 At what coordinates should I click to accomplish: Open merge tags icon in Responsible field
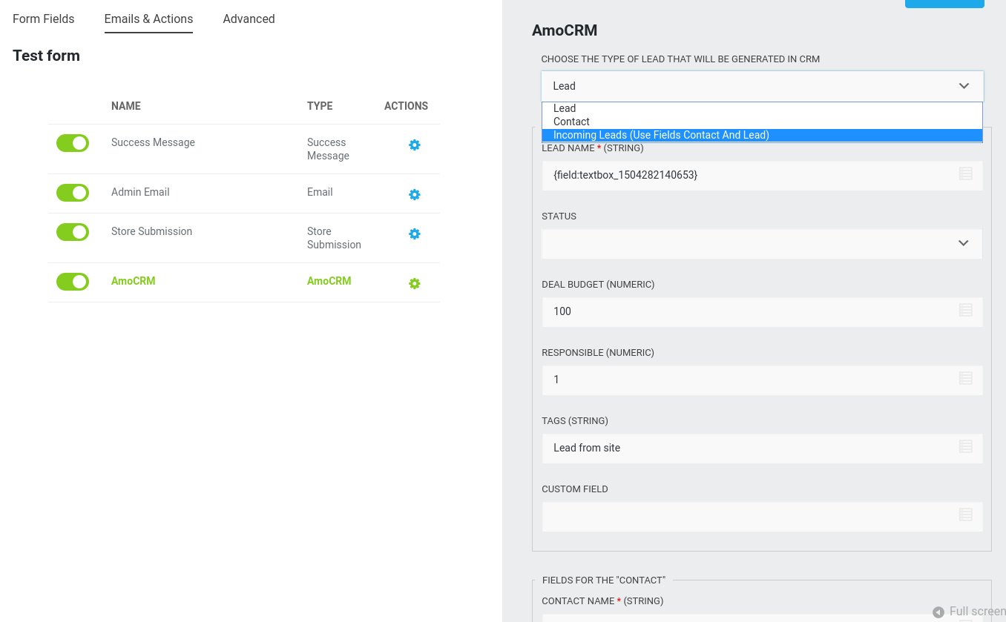[965, 379]
